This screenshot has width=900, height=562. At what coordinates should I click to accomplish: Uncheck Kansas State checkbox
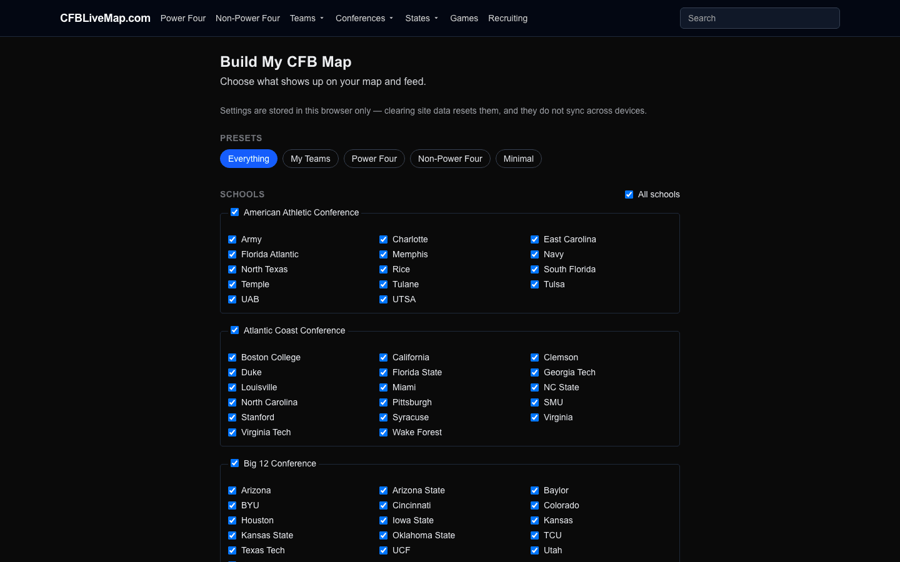coord(232,535)
